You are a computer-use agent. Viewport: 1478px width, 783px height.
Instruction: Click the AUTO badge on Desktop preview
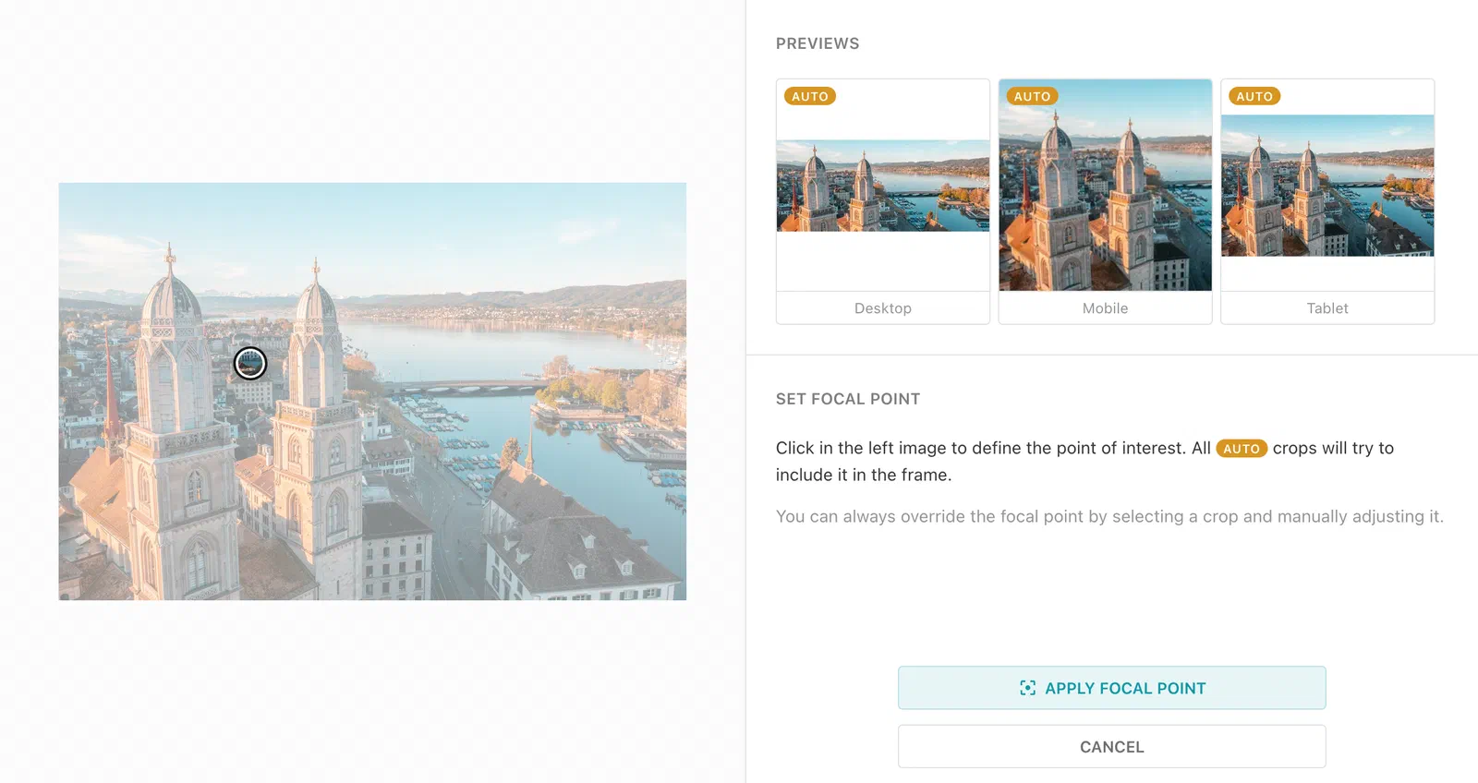(x=810, y=96)
